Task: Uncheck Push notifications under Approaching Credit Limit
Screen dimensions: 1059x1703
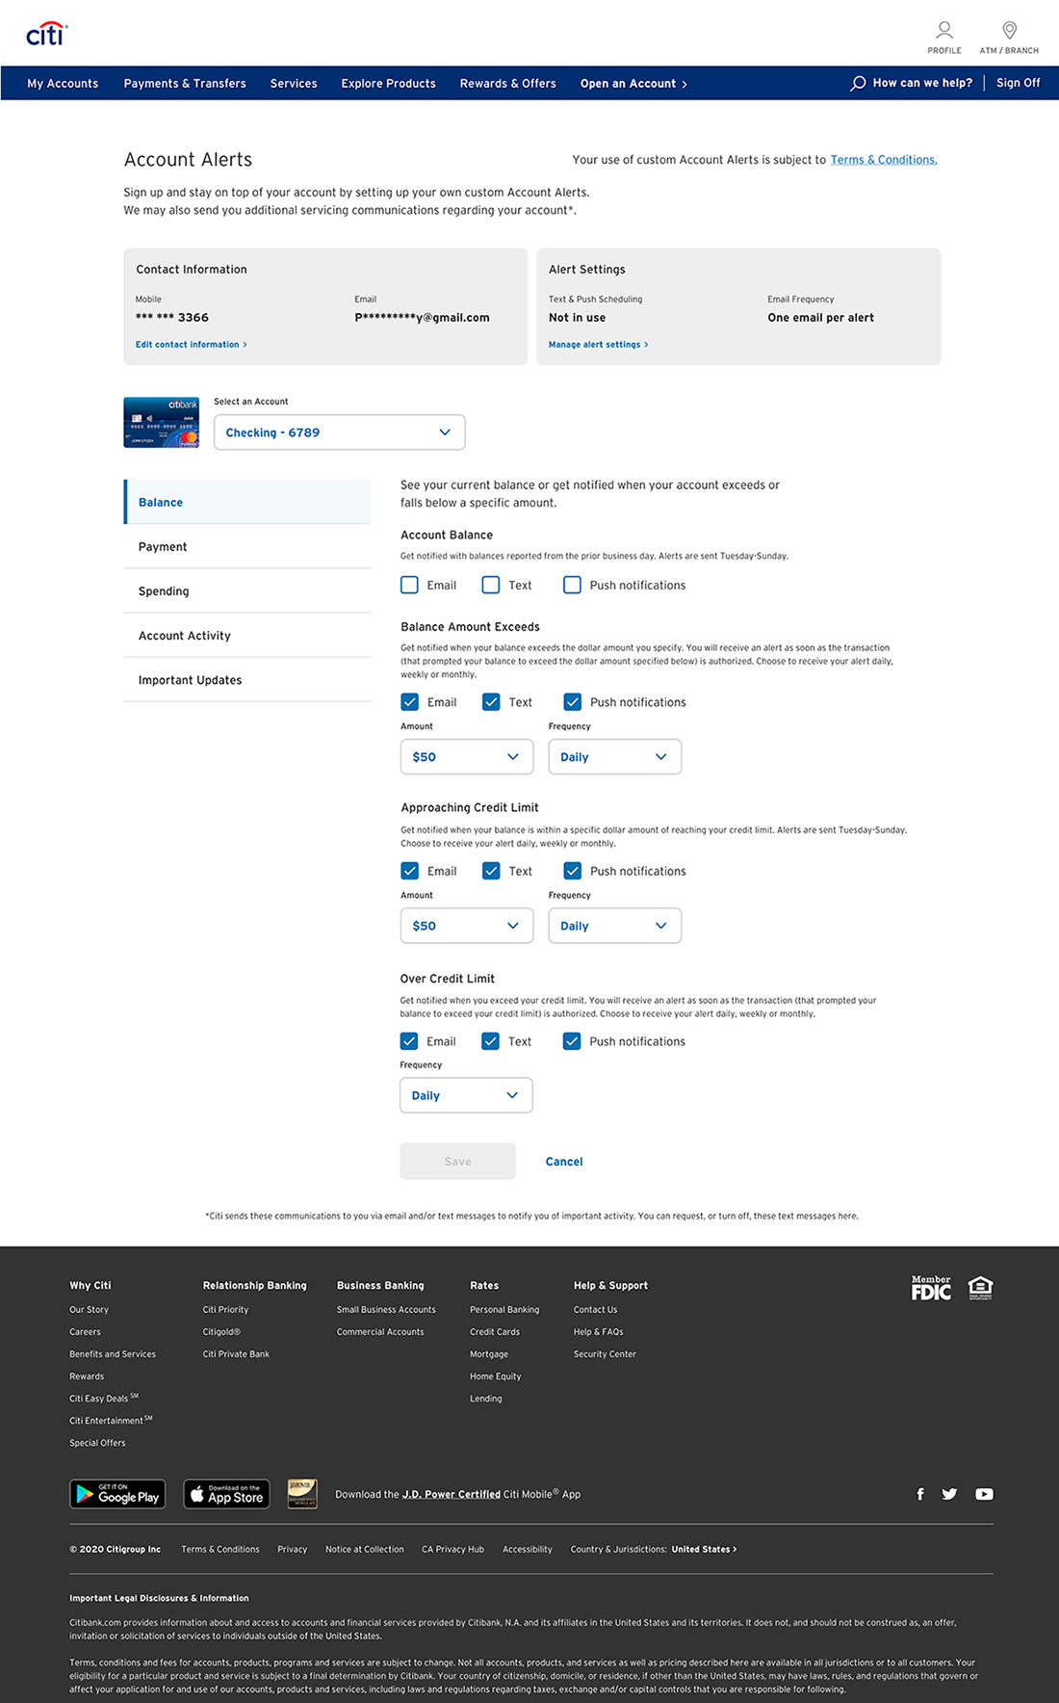Action: 572,871
